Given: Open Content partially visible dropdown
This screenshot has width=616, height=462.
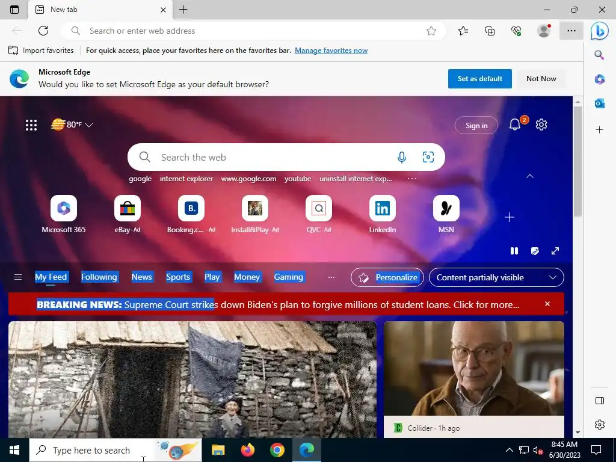Looking at the screenshot, I should (x=496, y=277).
